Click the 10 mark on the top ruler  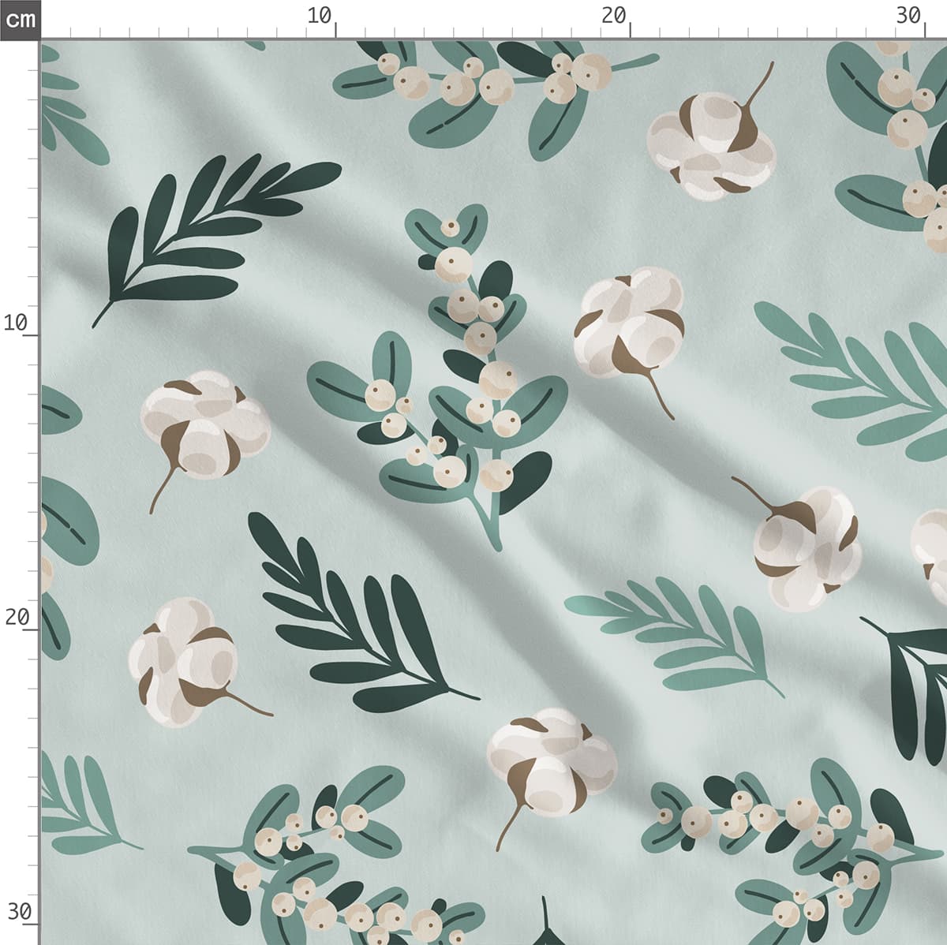(320, 16)
